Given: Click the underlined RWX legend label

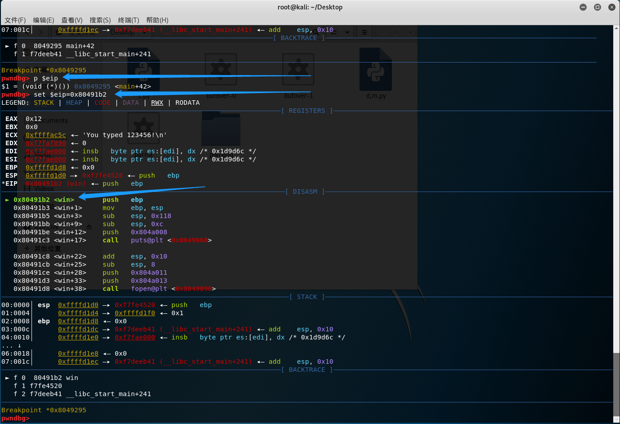Looking at the screenshot, I should [157, 103].
